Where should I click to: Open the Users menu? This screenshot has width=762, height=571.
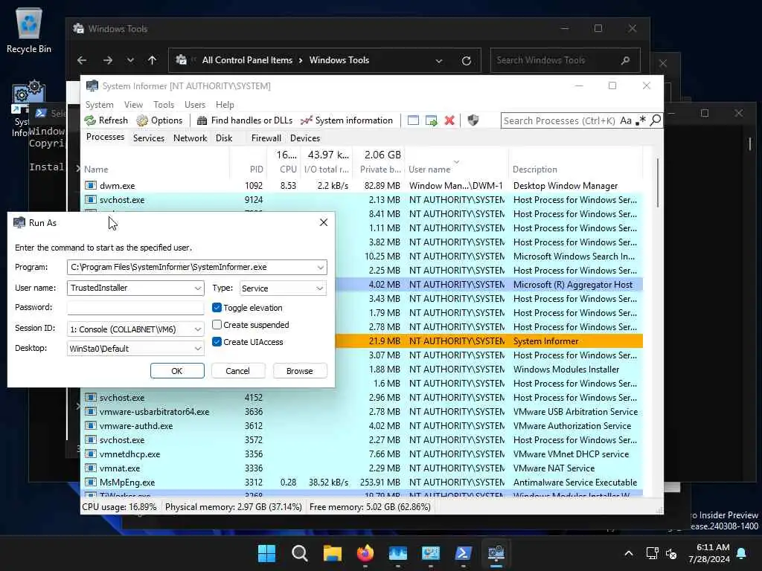195,104
